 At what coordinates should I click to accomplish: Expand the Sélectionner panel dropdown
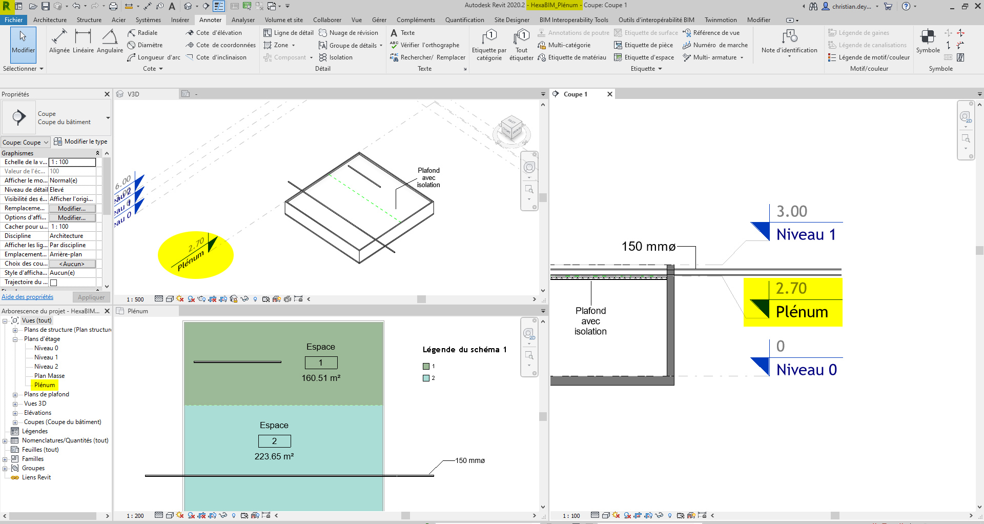point(23,69)
